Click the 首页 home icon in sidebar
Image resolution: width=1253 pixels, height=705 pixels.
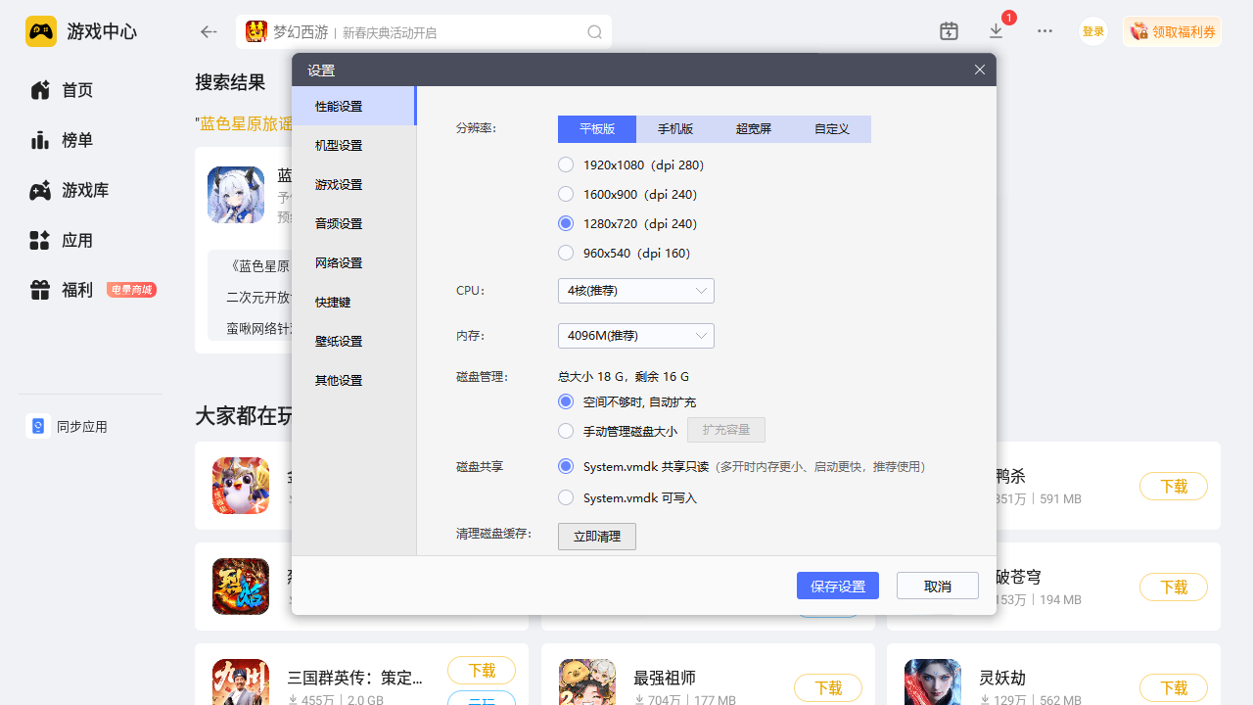click(x=40, y=90)
